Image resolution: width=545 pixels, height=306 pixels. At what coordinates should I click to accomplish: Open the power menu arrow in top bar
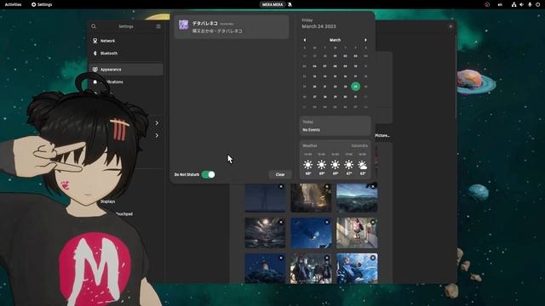pyautogui.click(x=537, y=4)
